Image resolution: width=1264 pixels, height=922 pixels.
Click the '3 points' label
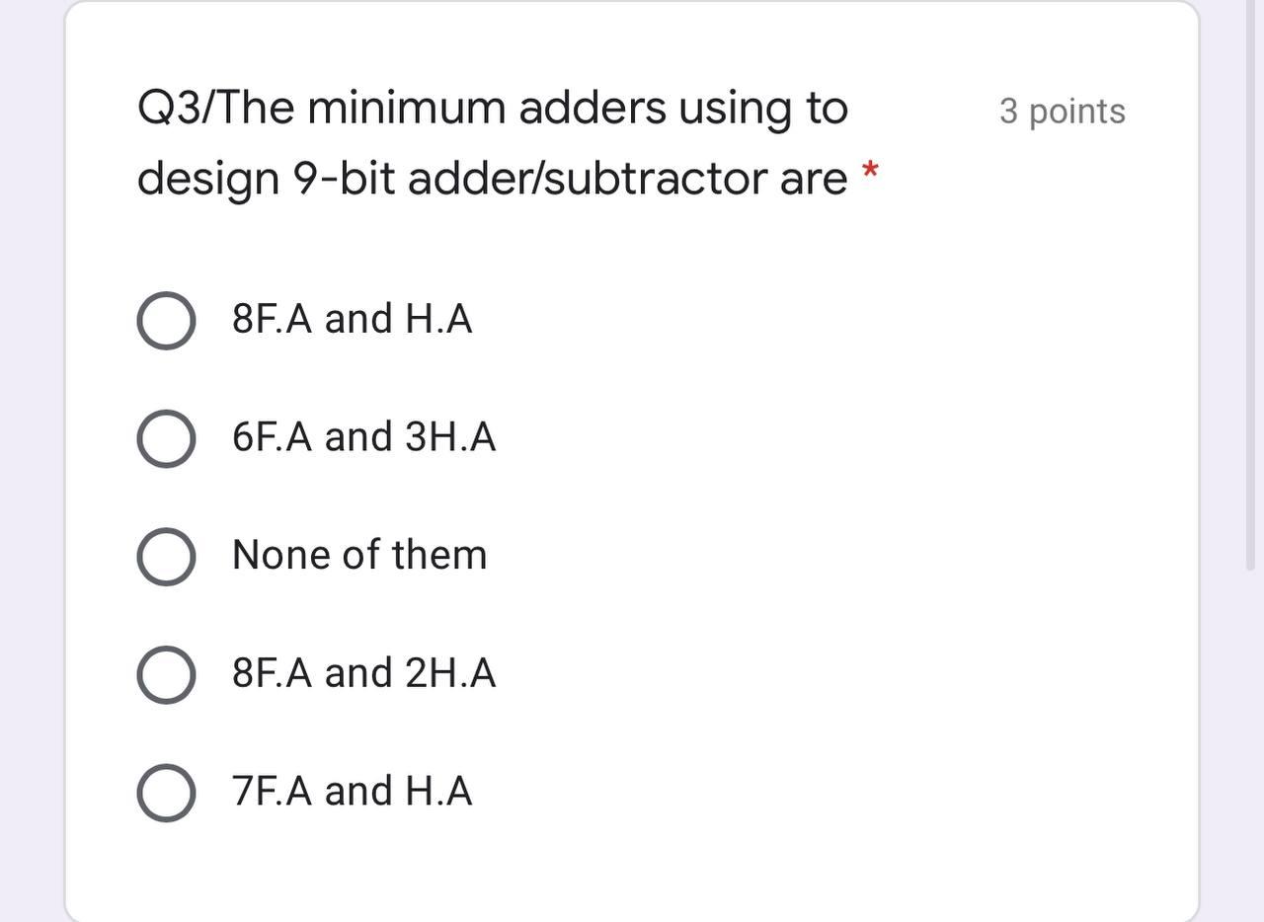tap(1062, 112)
